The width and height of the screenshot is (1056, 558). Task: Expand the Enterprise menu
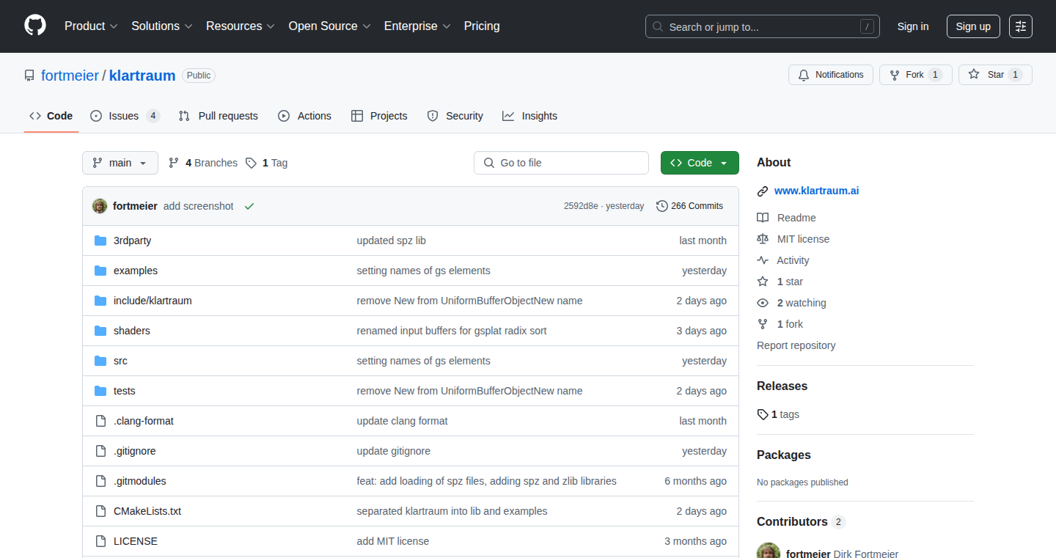(417, 26)
